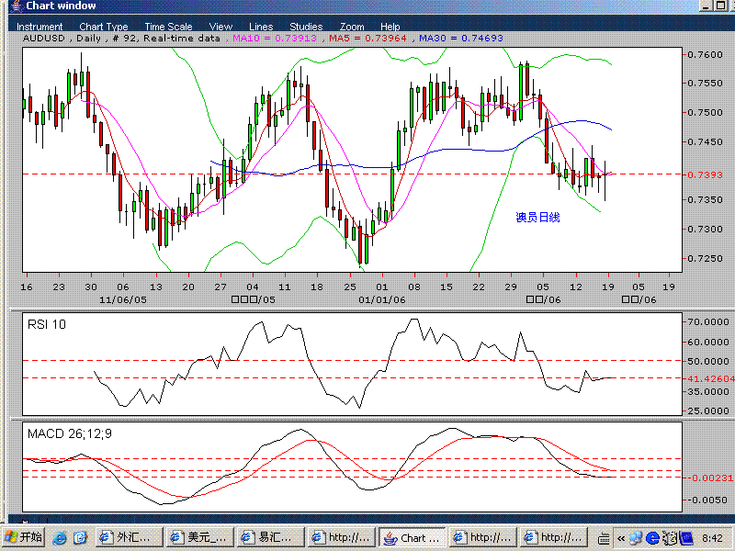Click the 8:42 system clock

click(x=712, y=538)
